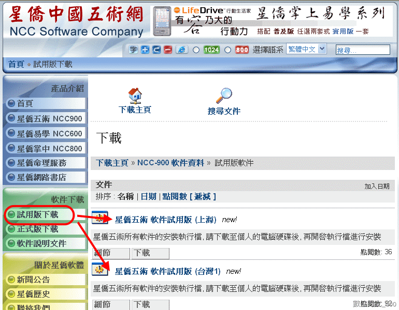
Task: Click the red 800 width icon
Action: pos(242,50)
